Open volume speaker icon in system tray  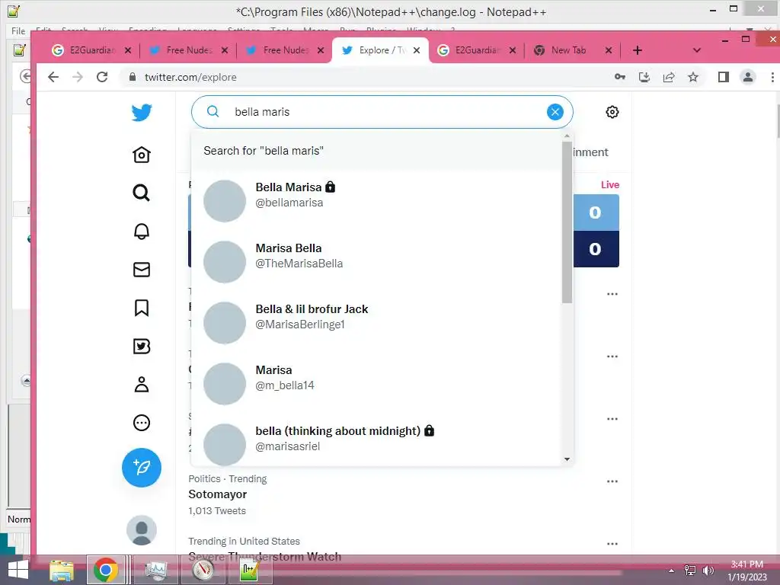708,571
